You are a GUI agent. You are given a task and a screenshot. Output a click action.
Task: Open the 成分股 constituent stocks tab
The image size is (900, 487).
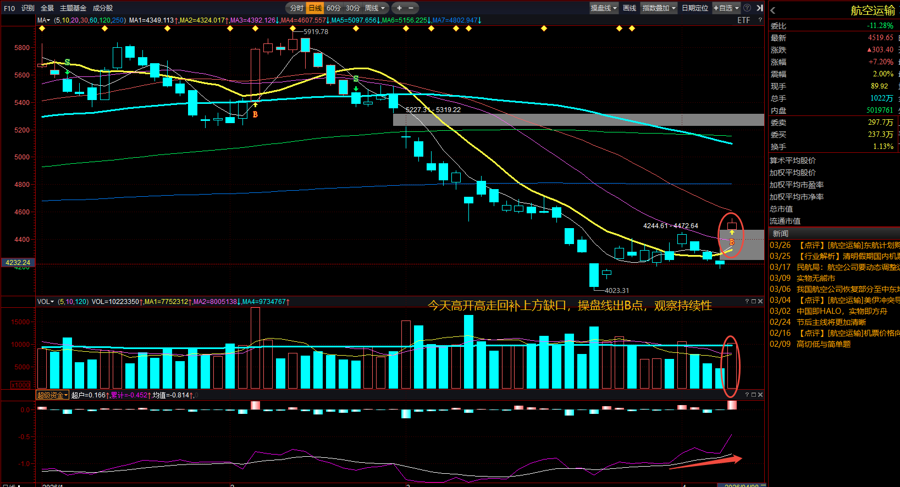pyautogui.click(x=103, y=8)
